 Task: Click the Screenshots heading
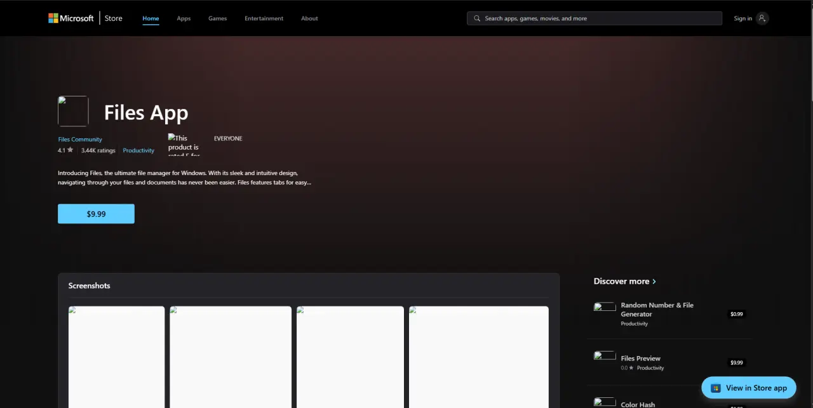pos(90,286)
